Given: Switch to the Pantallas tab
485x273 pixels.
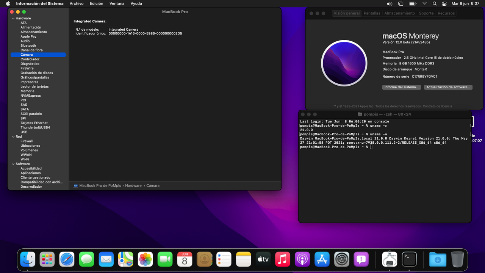Looking at the screenshot, I should click(x=372, y=13).
